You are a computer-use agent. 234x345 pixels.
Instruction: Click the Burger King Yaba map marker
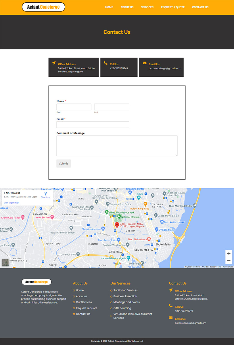(145, 204)
